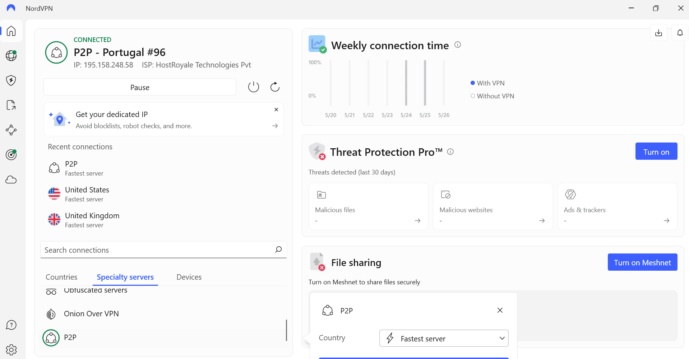
Task: Open the globe server map sidebar icon
Action: click(11, 56)
